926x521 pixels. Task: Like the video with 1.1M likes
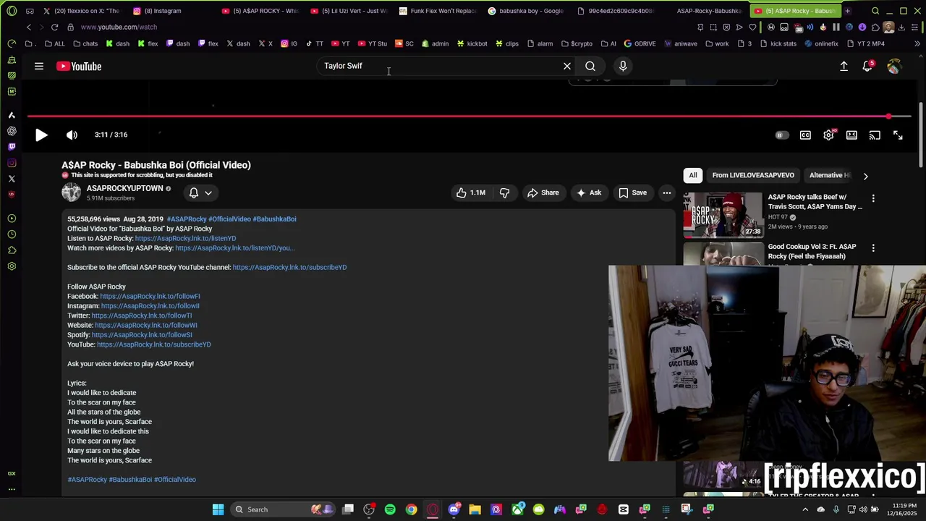pyautogui.click(x=470, y=192)
